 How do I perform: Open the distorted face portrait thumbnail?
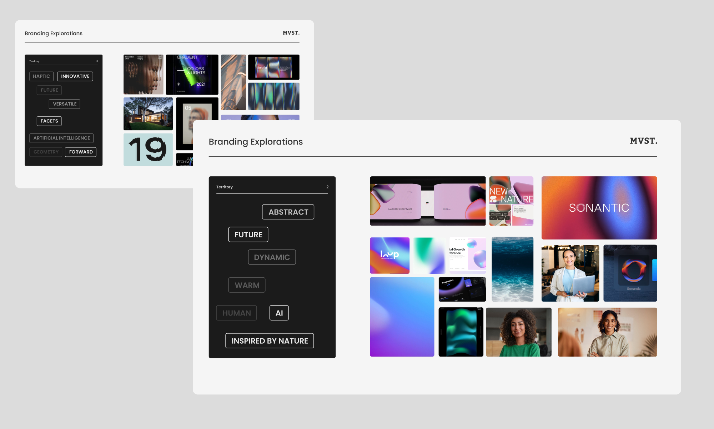pyautogui.click(x=143, y=75)
